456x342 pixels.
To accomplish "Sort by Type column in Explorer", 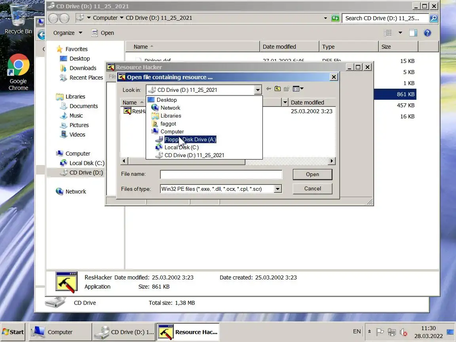I will (x=348, y=47).
